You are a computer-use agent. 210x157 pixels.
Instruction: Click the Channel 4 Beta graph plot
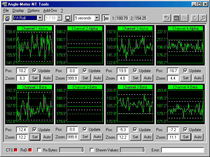point(185,106)
